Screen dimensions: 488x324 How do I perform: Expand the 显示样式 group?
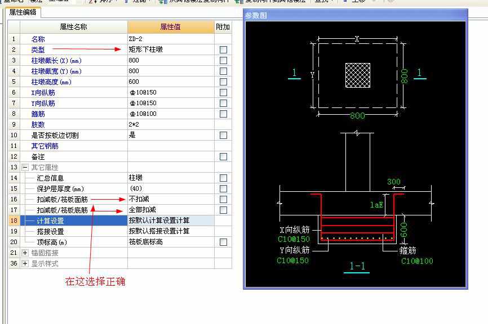pos(25,263)
